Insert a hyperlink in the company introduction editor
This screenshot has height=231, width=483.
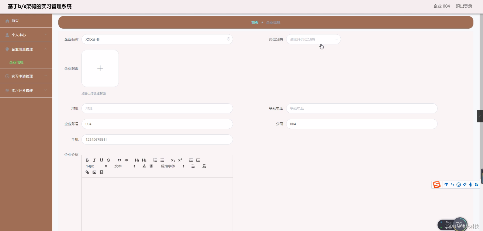point(87,172)
